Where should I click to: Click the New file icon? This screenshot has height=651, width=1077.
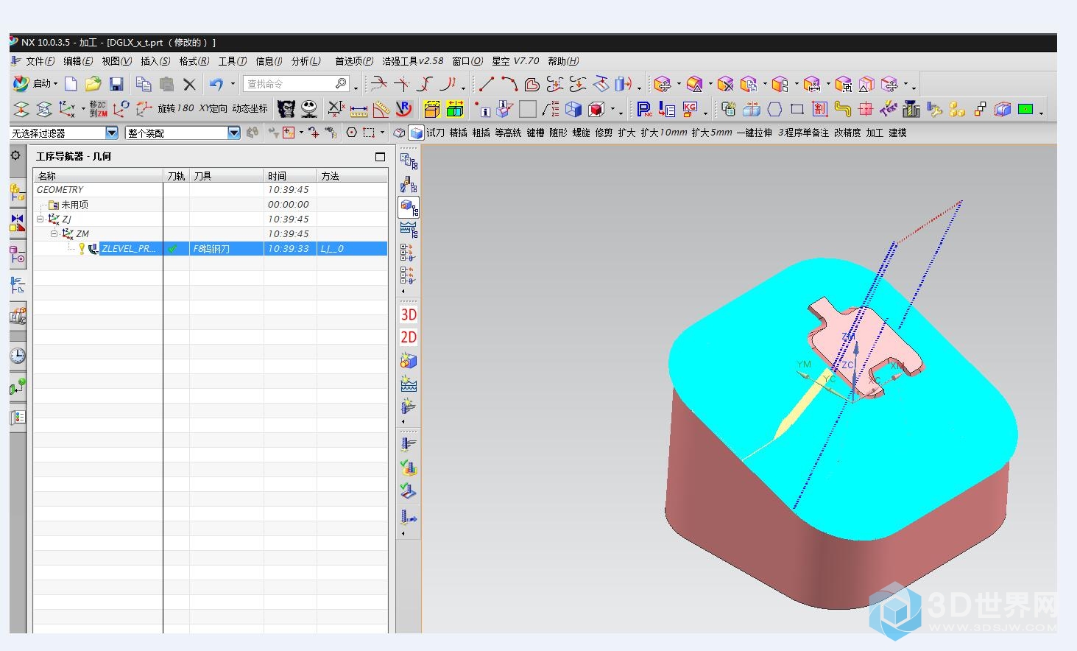(71, 84)
